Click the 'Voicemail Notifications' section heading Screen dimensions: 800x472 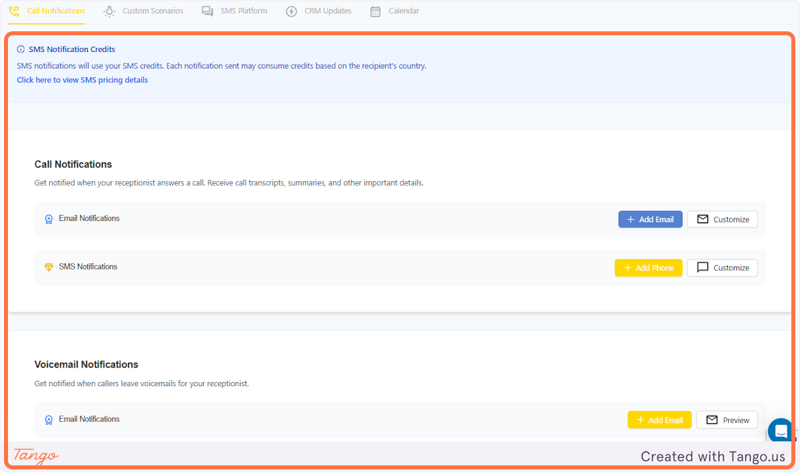tap(87, 365)
